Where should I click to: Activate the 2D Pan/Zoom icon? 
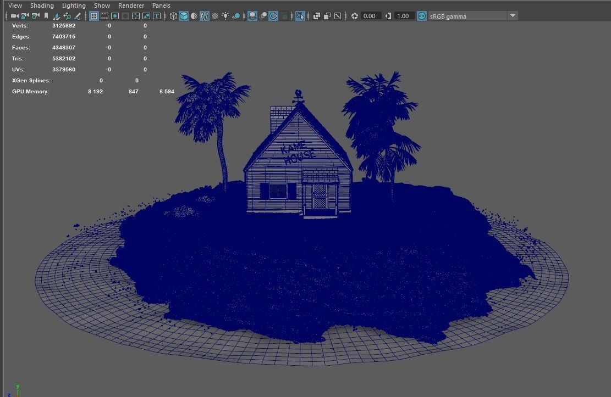(x=67, y=16)
